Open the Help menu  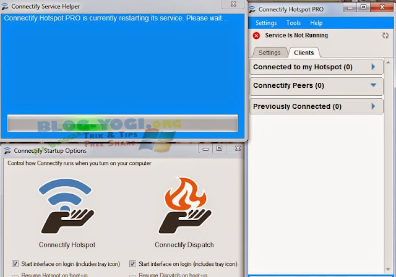pyautogui.click(x=316, y=23)
